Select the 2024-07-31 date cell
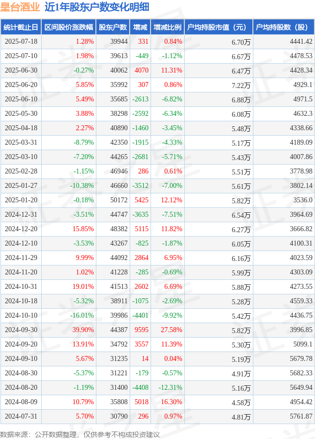The image size is (315, 439). tap(21, 416)
